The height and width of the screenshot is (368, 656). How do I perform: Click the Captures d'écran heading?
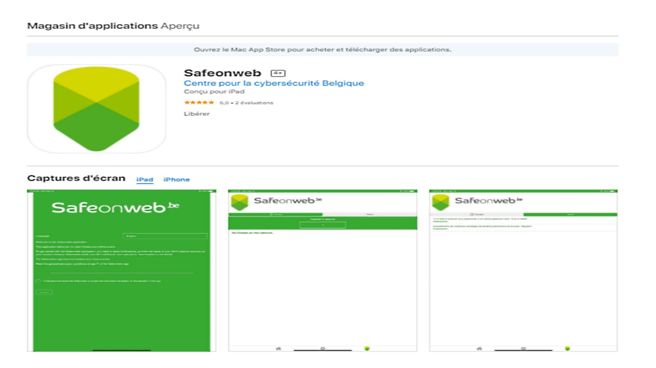(x=76, y=178)
